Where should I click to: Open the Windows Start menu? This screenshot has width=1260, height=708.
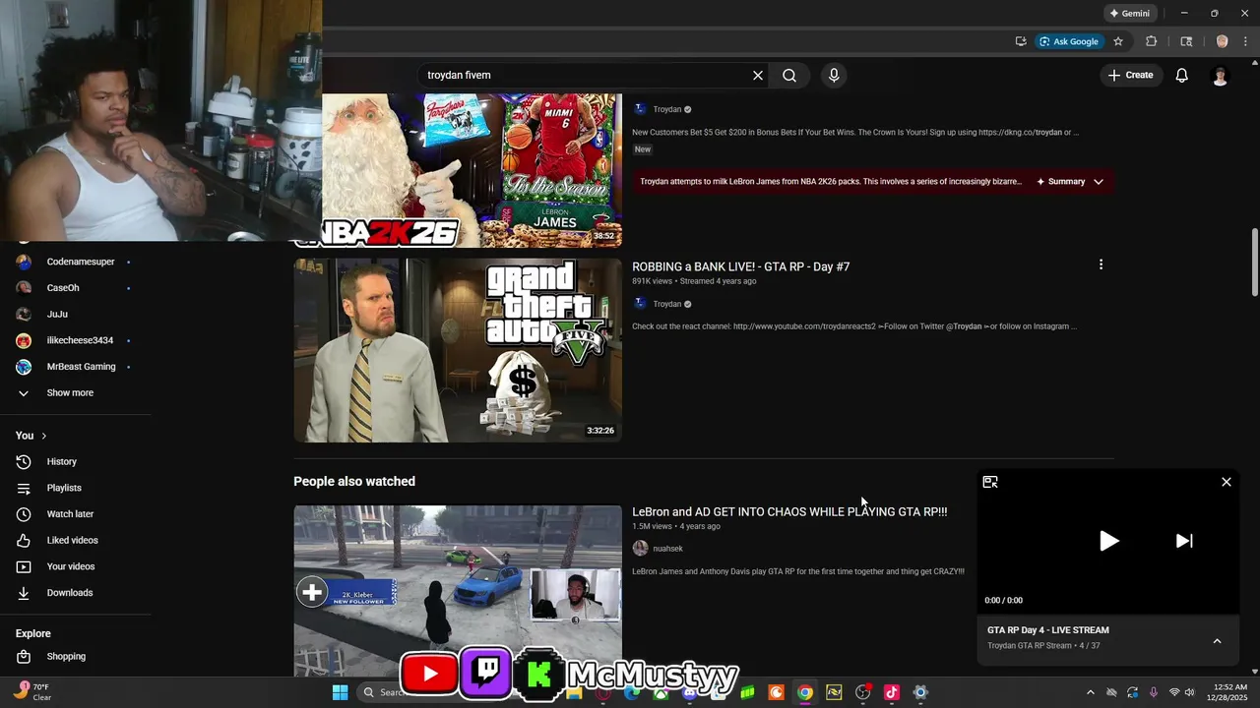[340, 692]
